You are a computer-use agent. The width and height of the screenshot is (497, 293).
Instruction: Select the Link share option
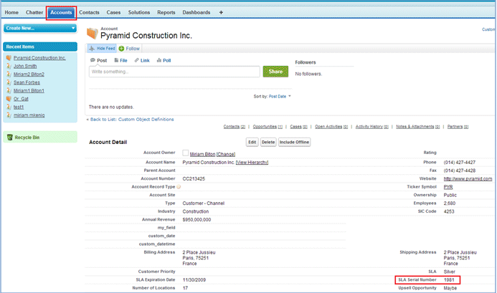coord(142,60)
